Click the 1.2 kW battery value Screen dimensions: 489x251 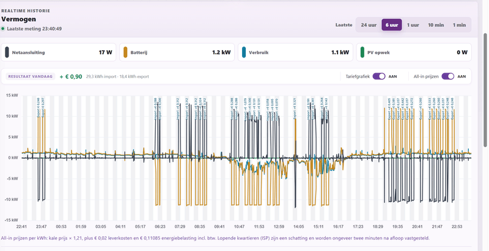tap(221, 53)
